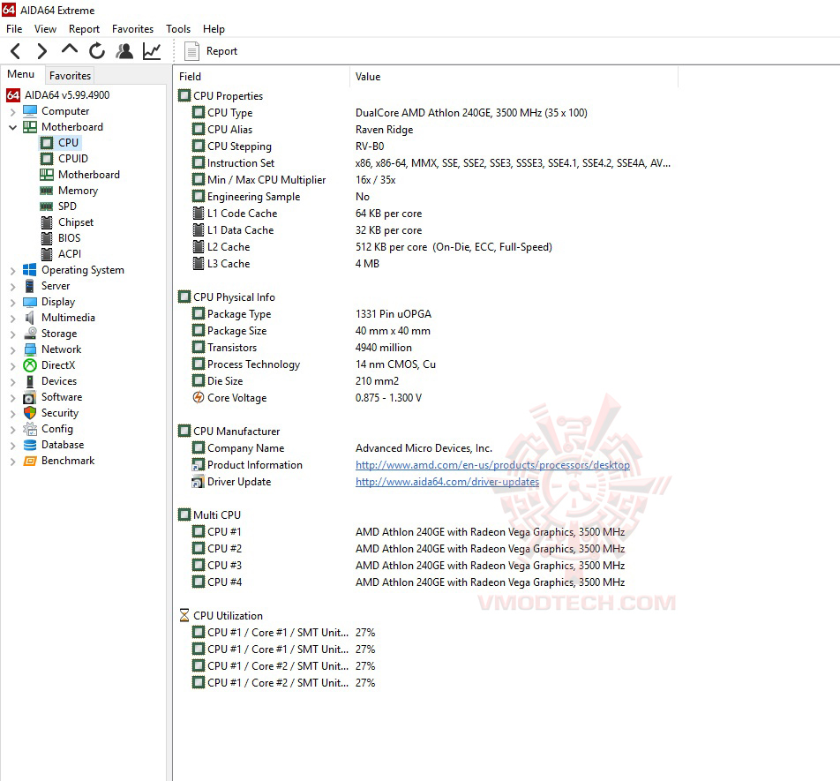Expand the DirectX tree node
Screen dimensions: 840x781
point(13,366)
